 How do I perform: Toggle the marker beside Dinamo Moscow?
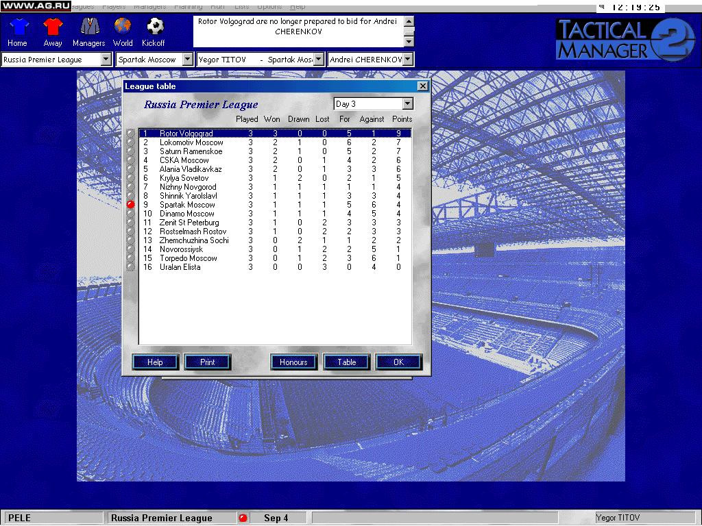131,214
